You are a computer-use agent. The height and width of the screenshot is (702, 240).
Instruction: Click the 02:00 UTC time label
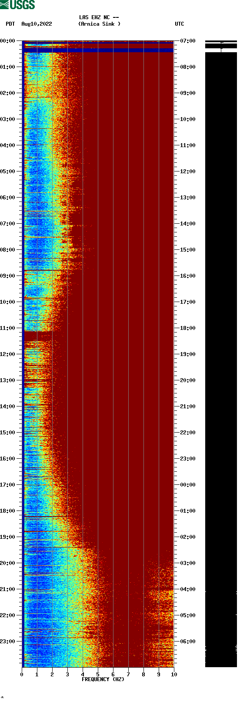pos(188,537)
